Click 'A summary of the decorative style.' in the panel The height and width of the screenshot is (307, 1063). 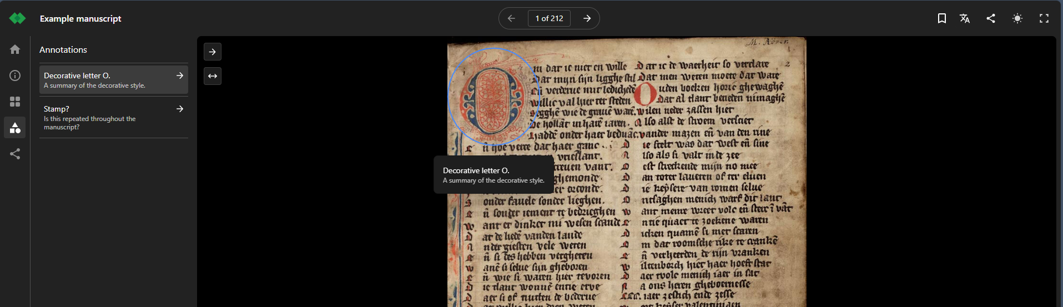94,85
